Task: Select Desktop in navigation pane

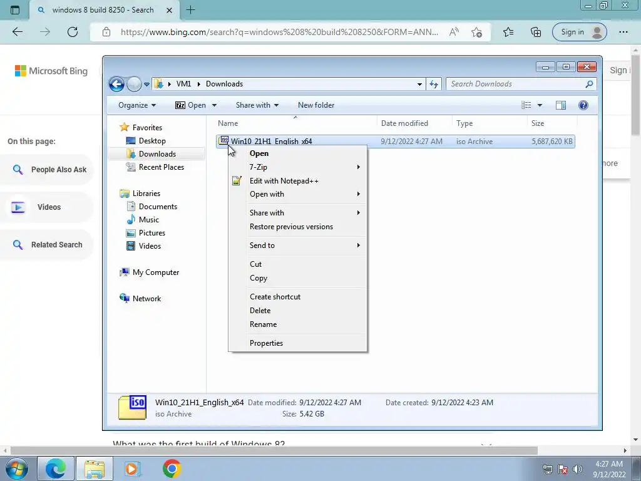Action: click(x=146, y=141)
